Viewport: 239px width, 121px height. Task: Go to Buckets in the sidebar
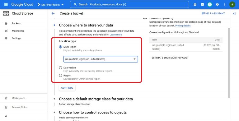click(16, 23)
